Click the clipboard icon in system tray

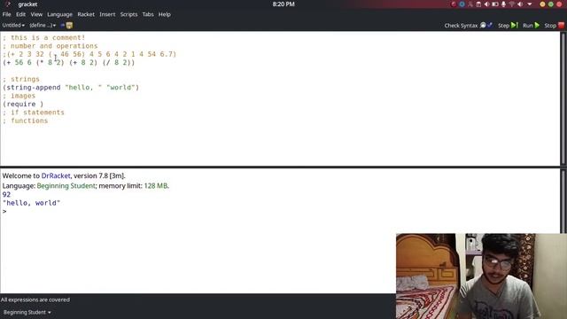point(478,4)
